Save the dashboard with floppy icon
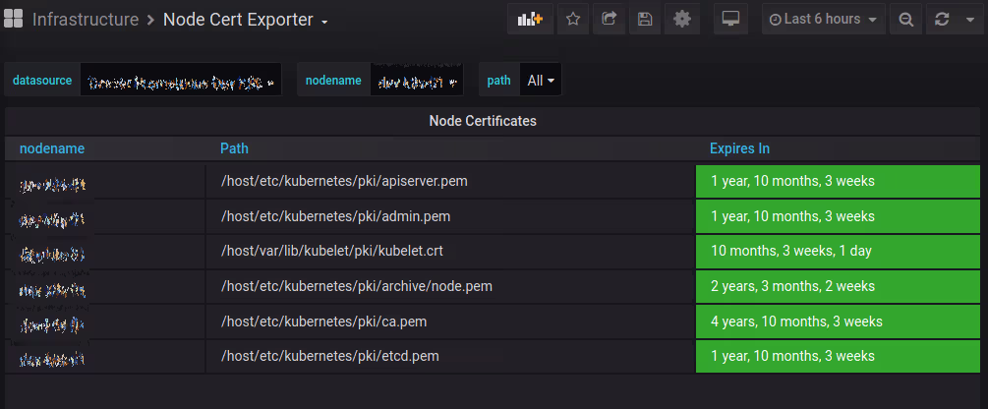This screenshot has height=409, width=988. pos(645,20)
